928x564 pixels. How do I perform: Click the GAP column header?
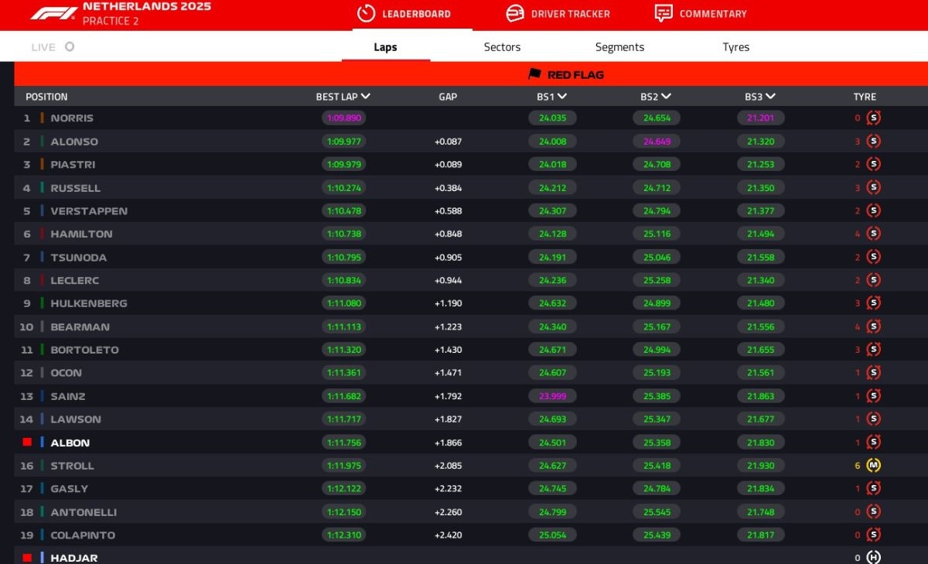pyautogui.click(x=448, y=97)
